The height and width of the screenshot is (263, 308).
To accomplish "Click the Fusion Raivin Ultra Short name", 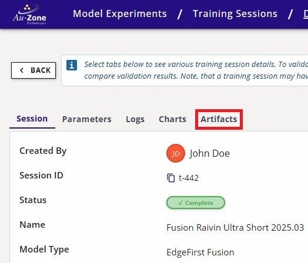I will click(x=235, y=228).
